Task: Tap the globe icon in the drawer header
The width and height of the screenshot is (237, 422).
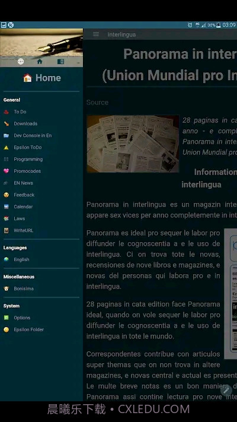Action: (21, 61)
